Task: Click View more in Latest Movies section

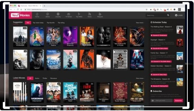Action: [x=140, y=78]
